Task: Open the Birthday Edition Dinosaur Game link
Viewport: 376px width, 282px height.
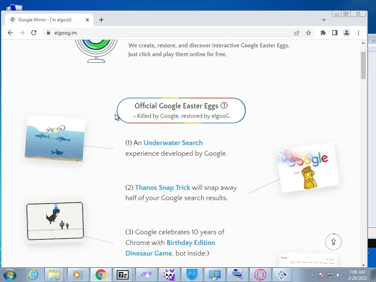Action: pyautogui.click(x=170, y=248)
